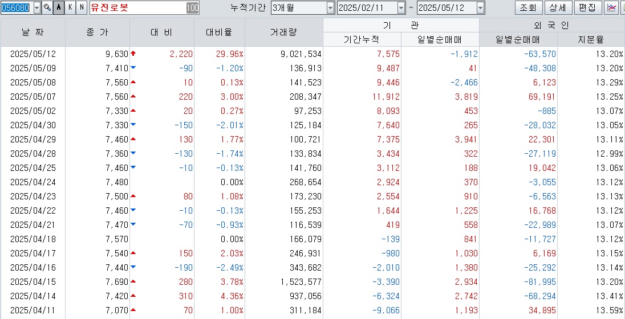
Task: Click the gray 100 badge next to 유진로봇
Action: (193, 7)
